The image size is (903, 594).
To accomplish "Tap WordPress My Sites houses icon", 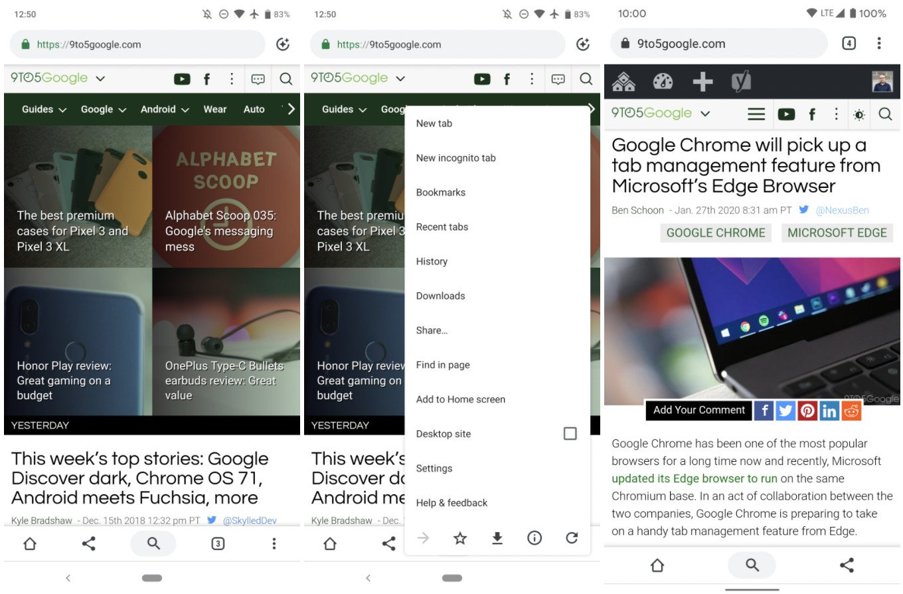I will [623, 81].
